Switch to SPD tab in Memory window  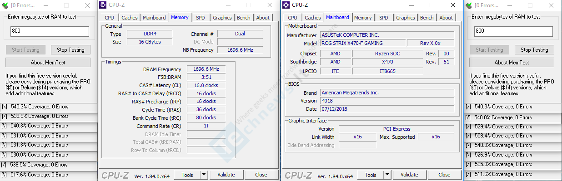(201, 18)
